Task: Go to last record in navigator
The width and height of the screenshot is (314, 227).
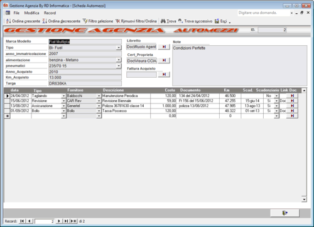Action: pos(66,221)
